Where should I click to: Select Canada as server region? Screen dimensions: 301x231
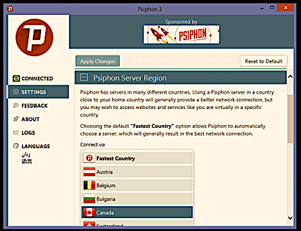(x=137, y=212)
